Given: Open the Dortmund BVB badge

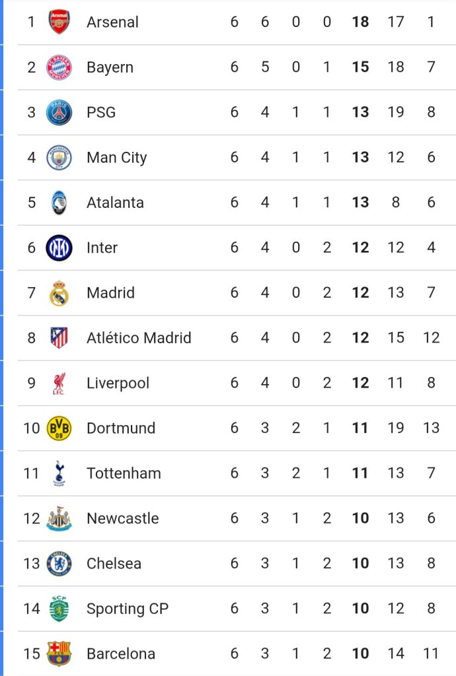Looking at the screenshot, I should pyautogui.click(x=59, y=428).
